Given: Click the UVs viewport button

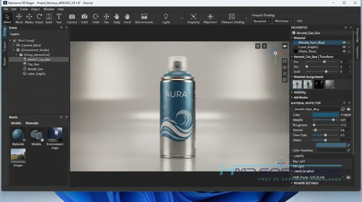Looking at the screenshot, I should (x=299, y=21).
